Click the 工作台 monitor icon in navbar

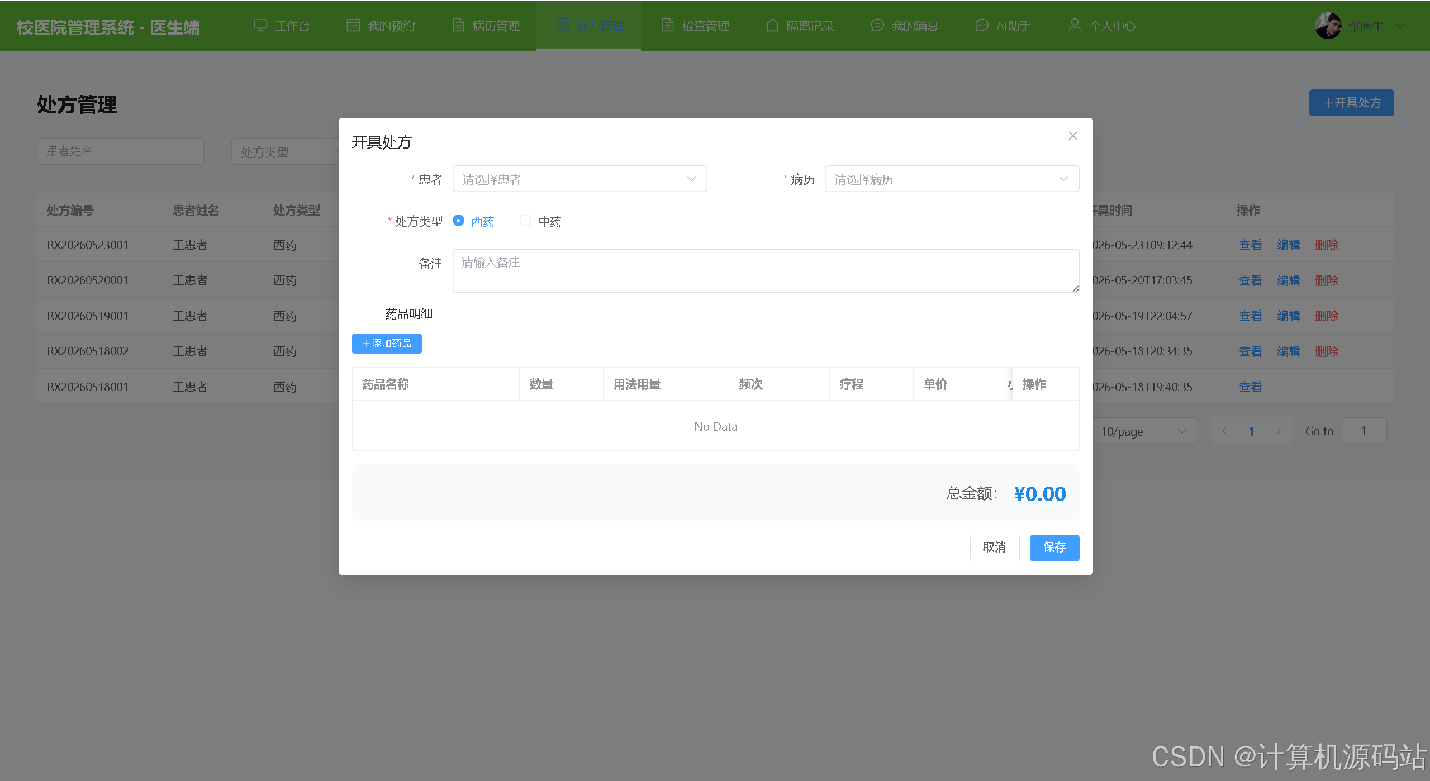point(260,25)
